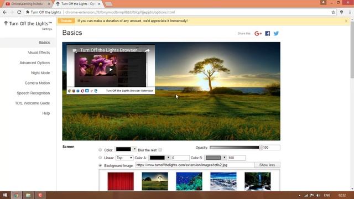Click the ENG language indicator
Image resolution: width=354 pixels, height=199 pixels.
pyautogui.click(x=327, y=195)
